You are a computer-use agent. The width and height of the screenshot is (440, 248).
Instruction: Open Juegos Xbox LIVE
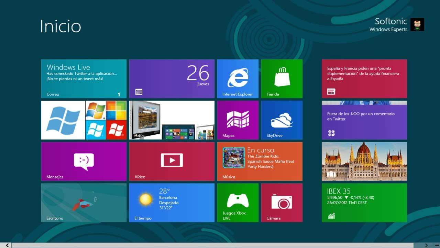[x=238, y=203]
